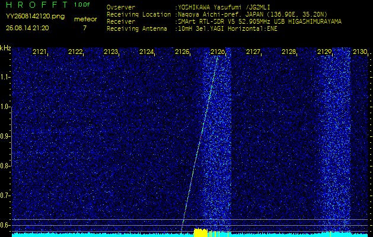Screen dimensions: 373x237
Task: Click the date stamp 25.08.14 21:20
Action: click(27, 28)
